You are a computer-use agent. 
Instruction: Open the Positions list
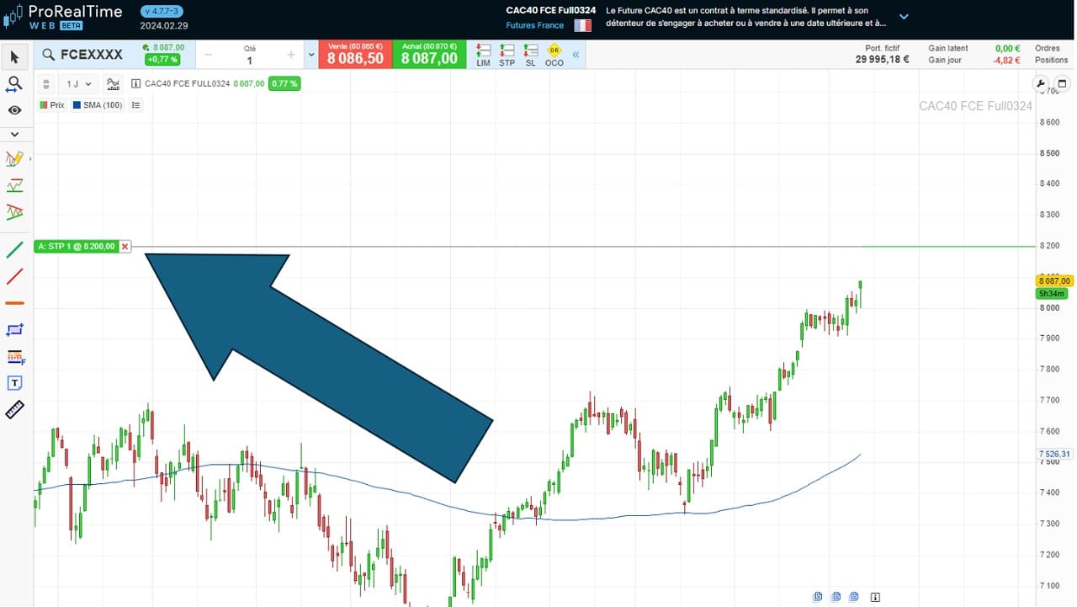click(x=1051, y=61)
